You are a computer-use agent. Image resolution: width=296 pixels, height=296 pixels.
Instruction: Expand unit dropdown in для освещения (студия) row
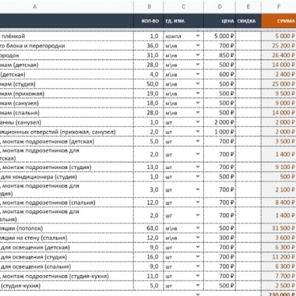point(198,257)
